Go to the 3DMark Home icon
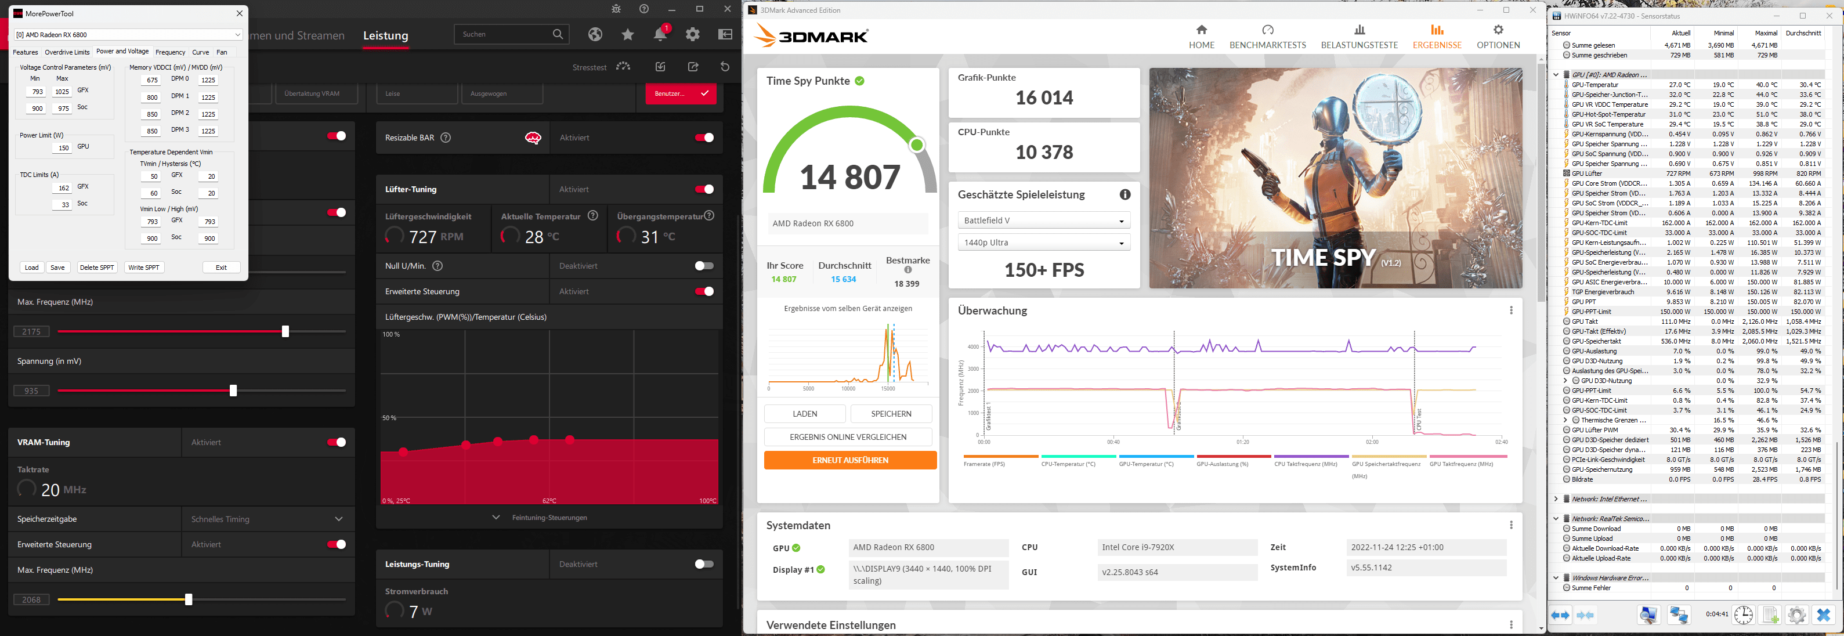1844x636 pixels. (x=1201, y=30)
